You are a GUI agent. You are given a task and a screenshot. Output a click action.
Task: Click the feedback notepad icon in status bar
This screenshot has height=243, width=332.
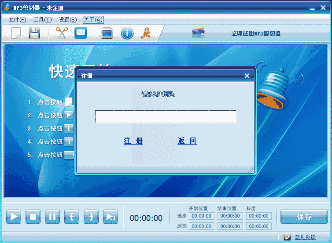click(x=287, y=237)
